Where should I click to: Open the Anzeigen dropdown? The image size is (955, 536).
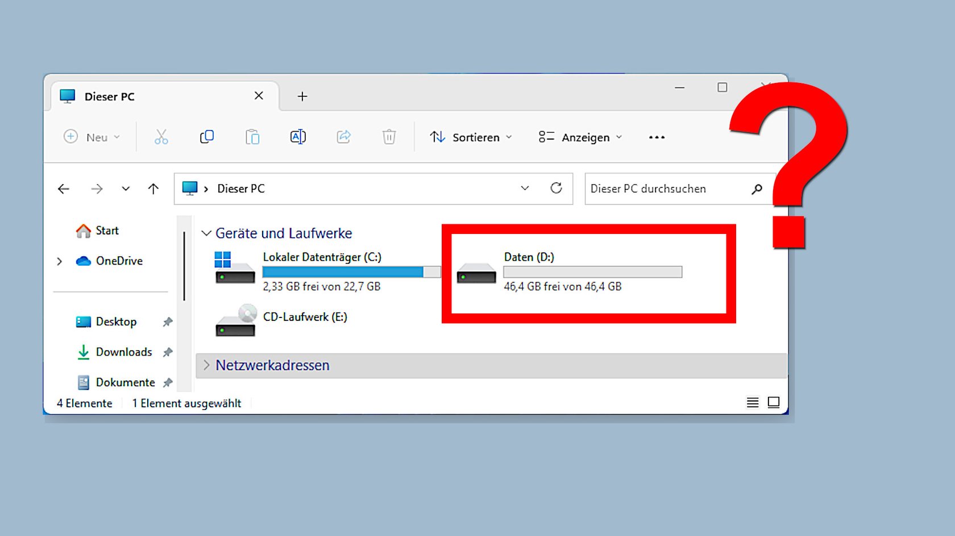pos(580,137)
